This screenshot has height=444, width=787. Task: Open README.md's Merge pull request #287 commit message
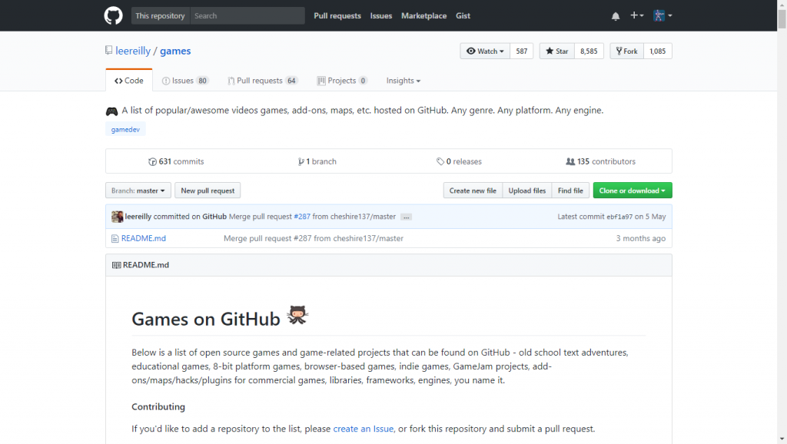pos(314,238)
